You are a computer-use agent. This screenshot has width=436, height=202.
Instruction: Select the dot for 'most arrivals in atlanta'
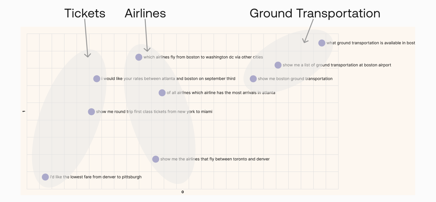162,93
